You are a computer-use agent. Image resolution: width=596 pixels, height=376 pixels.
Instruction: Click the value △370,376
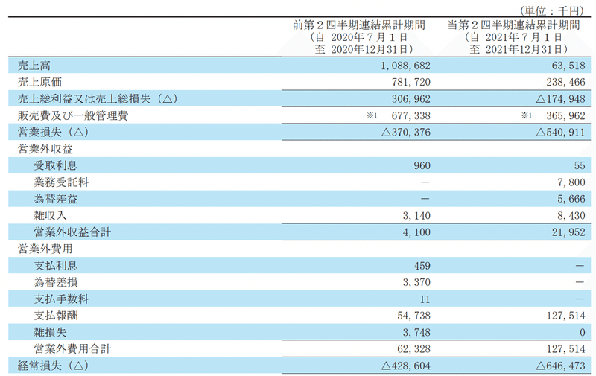point(405,133)
